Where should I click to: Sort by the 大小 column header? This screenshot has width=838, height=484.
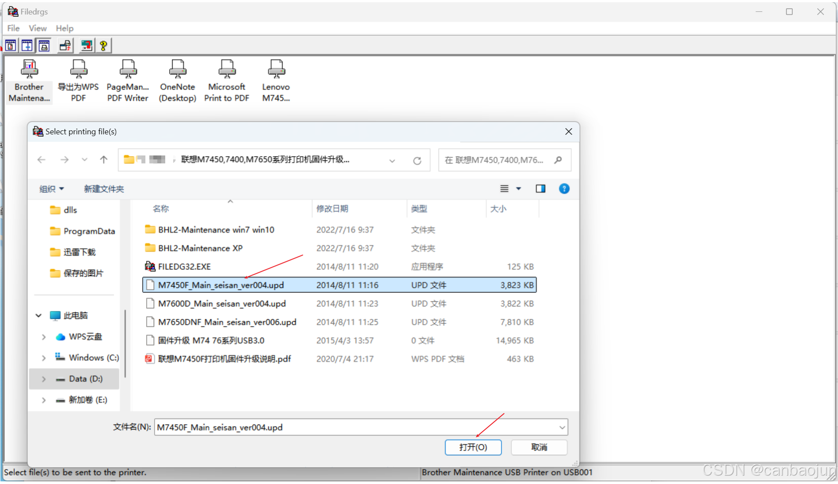[x=498, y=209]
